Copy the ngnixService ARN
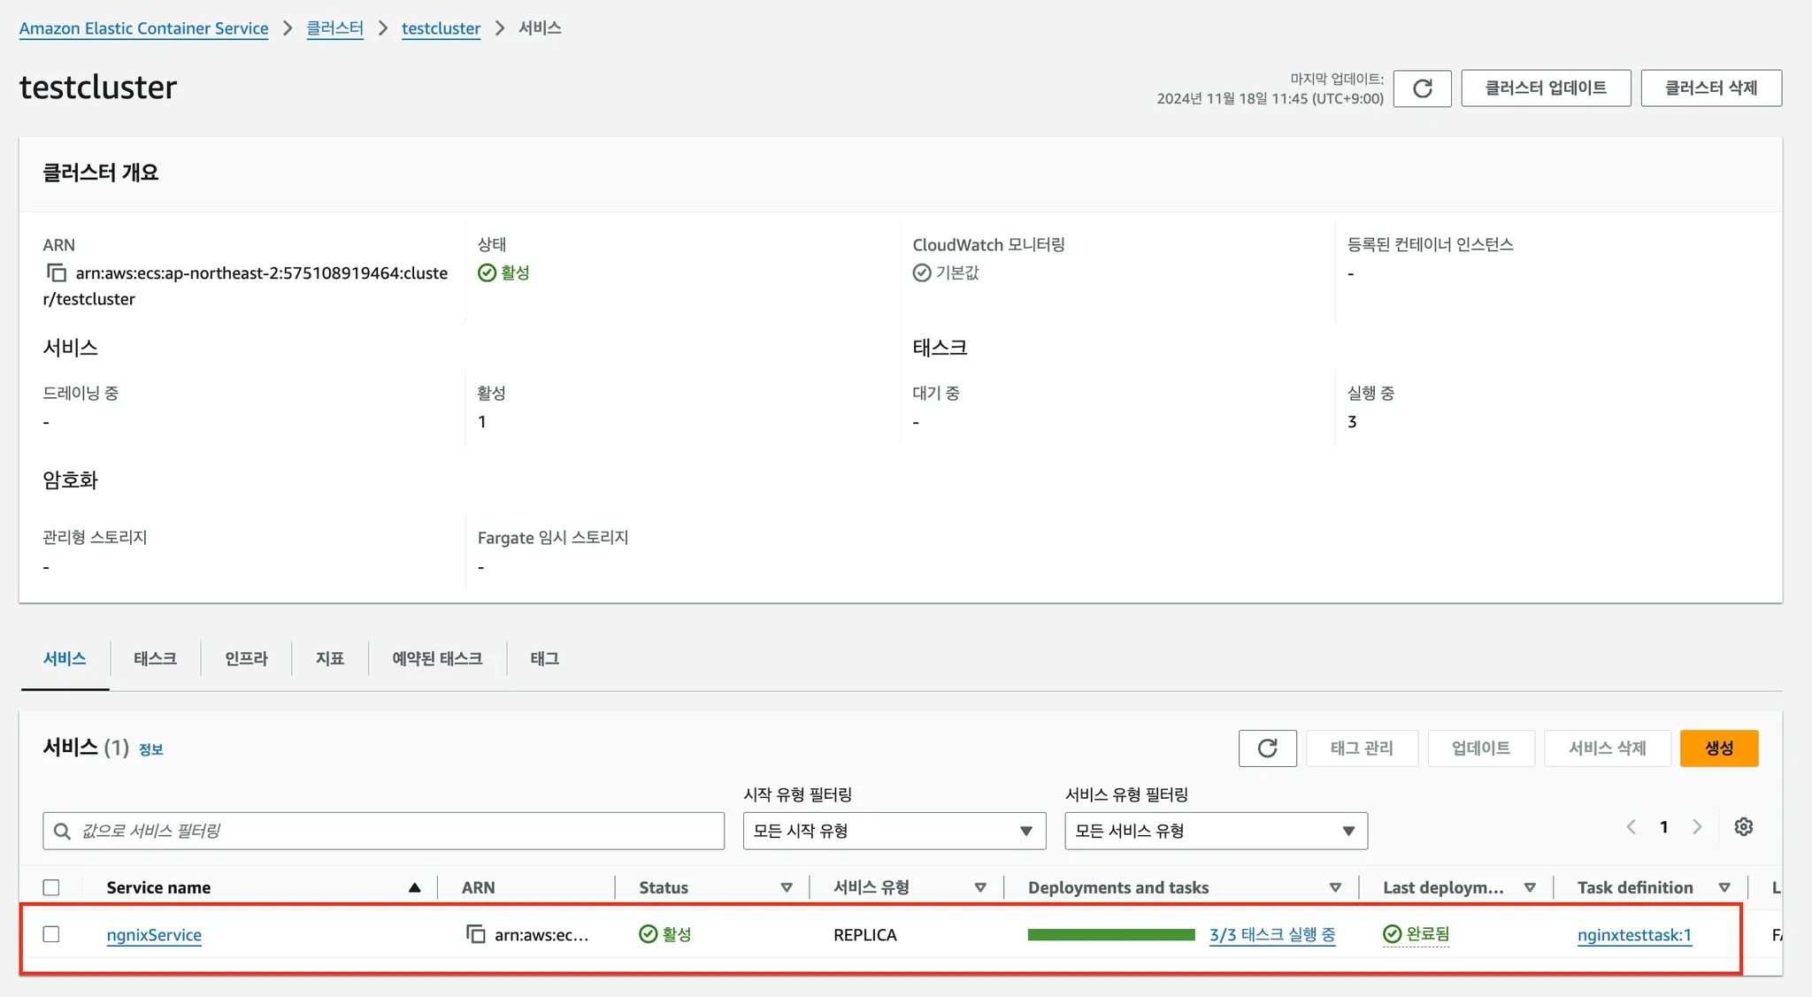The height and width of the screenshot is (997, 1812). click(x=476, y=934)
